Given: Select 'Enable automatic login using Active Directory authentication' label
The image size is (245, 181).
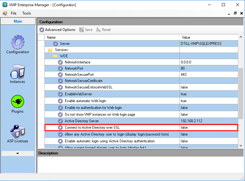Looking at the screenshot, I should (x=110, y=141).
